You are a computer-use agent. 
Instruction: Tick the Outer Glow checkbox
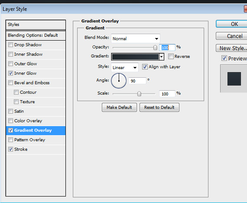point(10,64)
